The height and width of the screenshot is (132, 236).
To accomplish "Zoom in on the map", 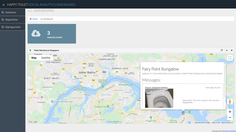I will [x=230, y=112].
